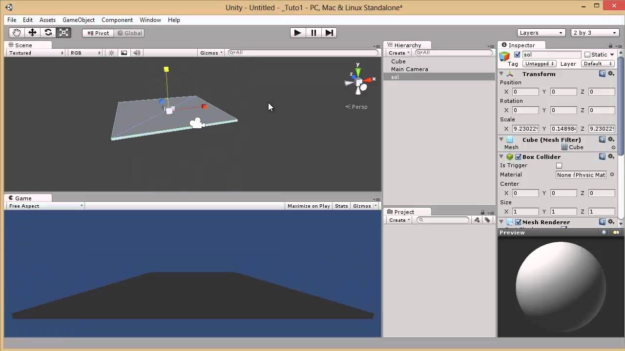Toggle Scene audio speaker icon
This screenshot has width=625, height=351.
tap(137, 53)
